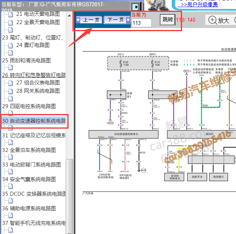Select 22 全景天窗电路图 in the tree

pyautogui.click(x=38, y=22)
